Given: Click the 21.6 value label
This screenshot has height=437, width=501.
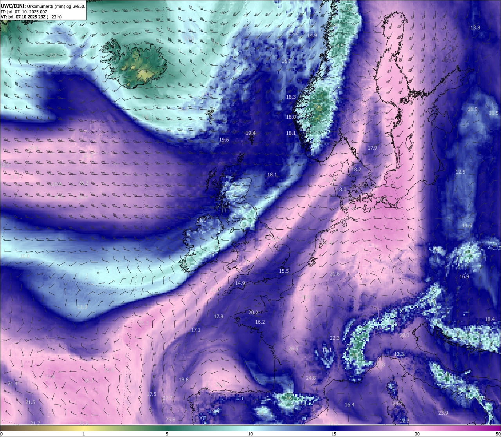Looking at the screenshot, I should [335, 274].
